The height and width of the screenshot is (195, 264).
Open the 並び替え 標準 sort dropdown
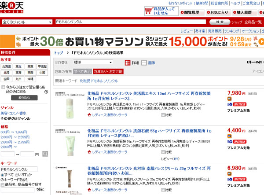click(93, 63)
